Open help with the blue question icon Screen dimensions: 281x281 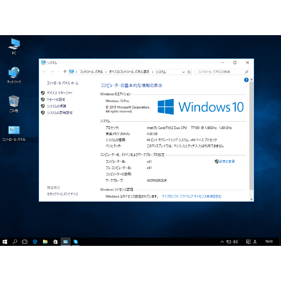(246, 80)
